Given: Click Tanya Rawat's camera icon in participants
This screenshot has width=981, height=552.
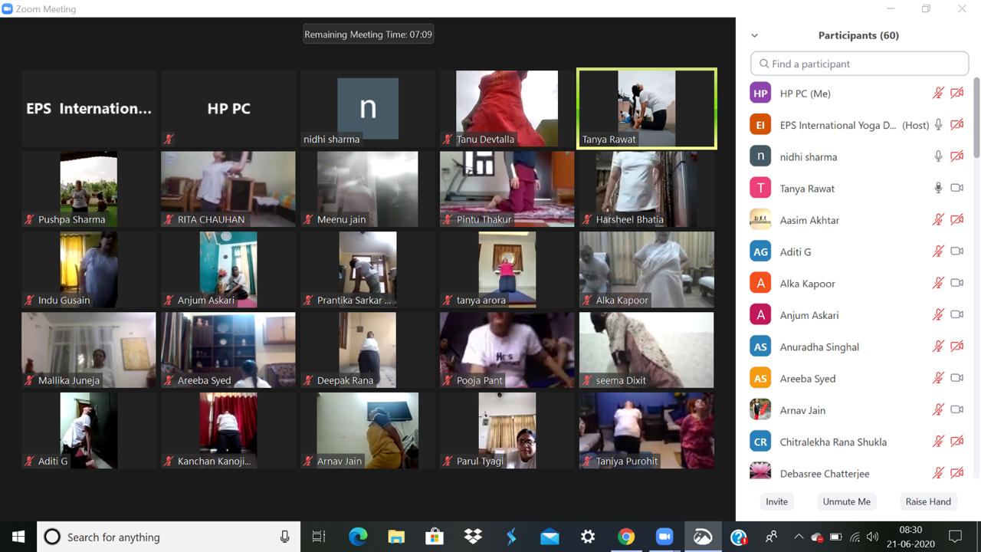Looking at the screenshot, I should [x=956, y=188].
